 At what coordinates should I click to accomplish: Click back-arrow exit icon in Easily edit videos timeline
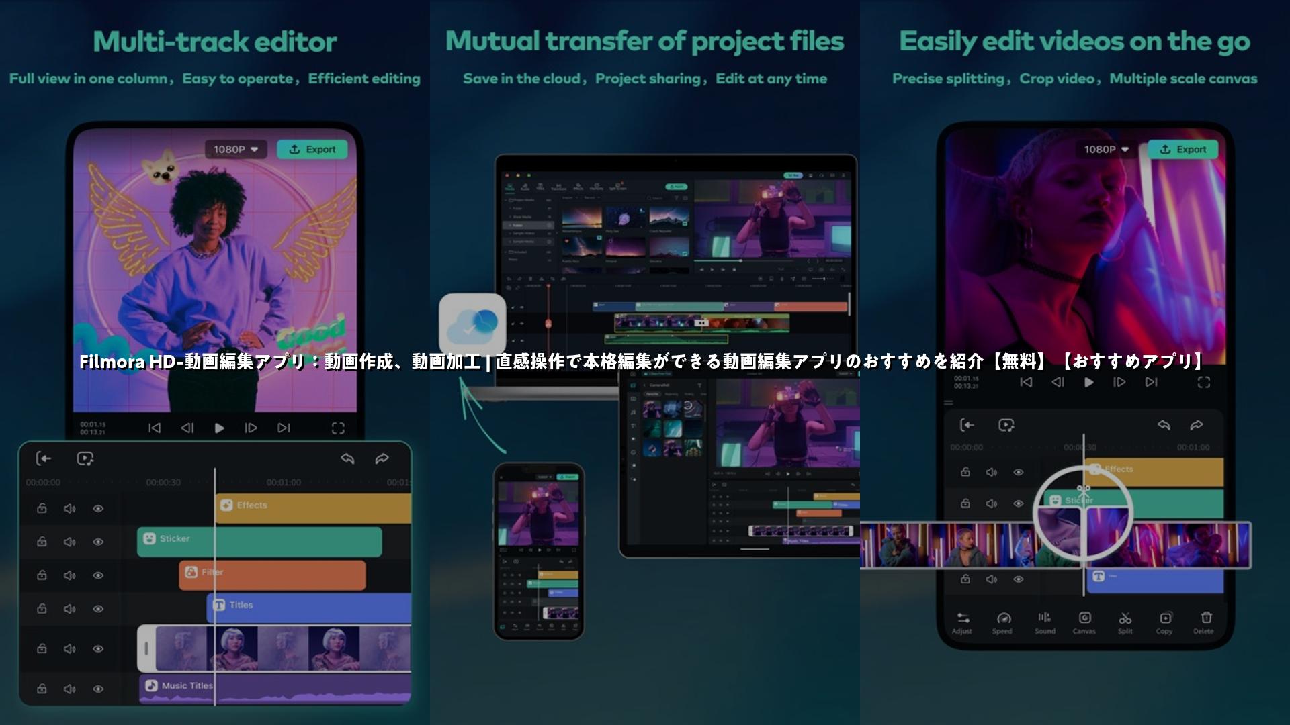pos(967,425)
